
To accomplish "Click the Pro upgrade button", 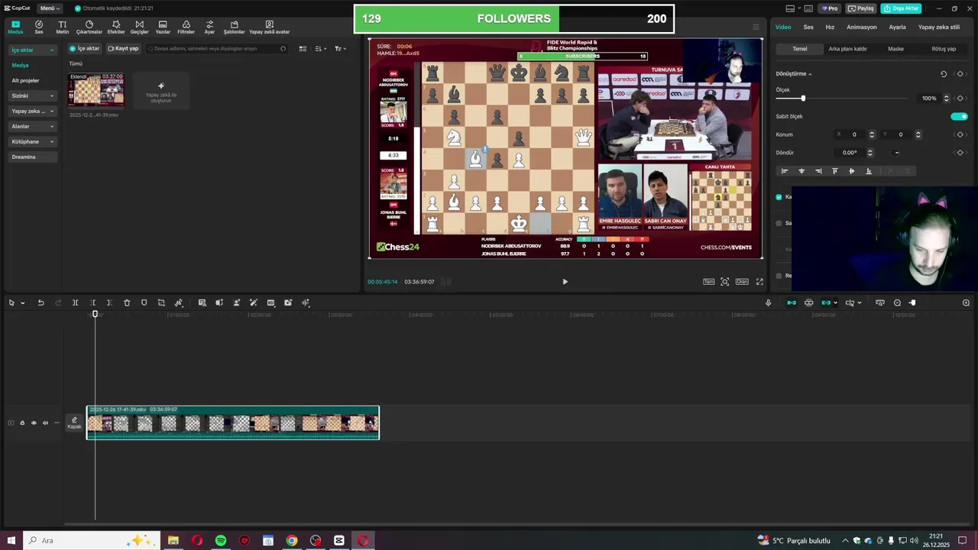I will (830, 8).
